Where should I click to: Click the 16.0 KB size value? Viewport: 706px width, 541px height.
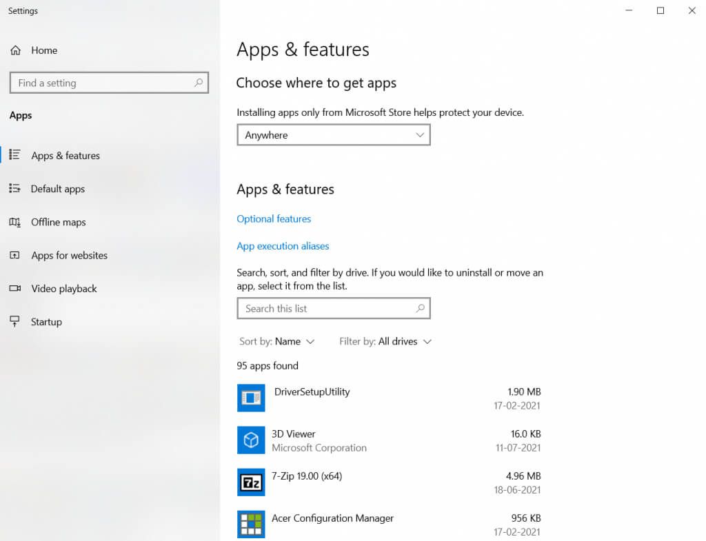pos(525,434)
